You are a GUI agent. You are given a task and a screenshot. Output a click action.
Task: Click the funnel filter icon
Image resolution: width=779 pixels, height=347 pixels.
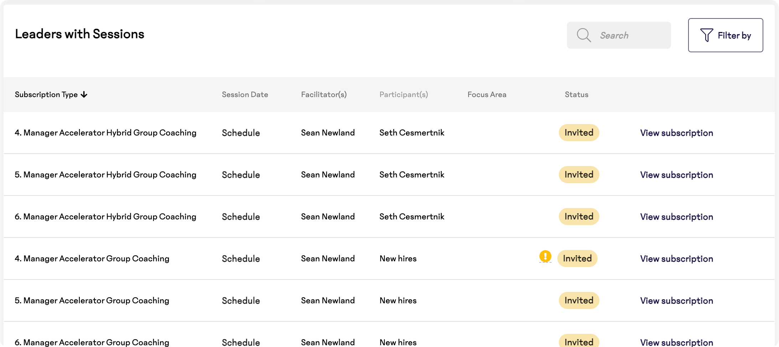pos(706,35)
